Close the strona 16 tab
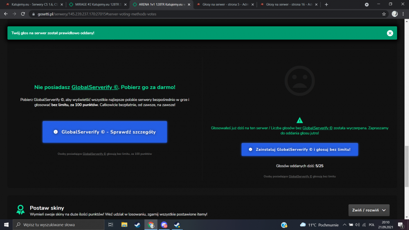 317,4
